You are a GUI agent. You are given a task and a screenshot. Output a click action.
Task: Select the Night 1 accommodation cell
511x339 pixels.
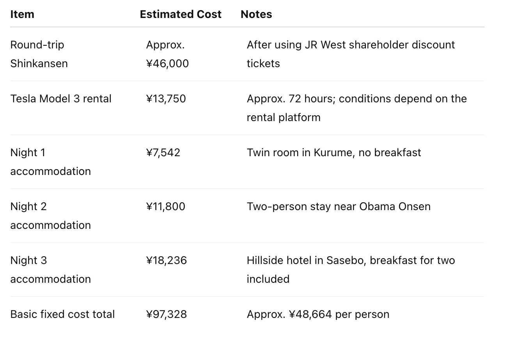(50, 162)
